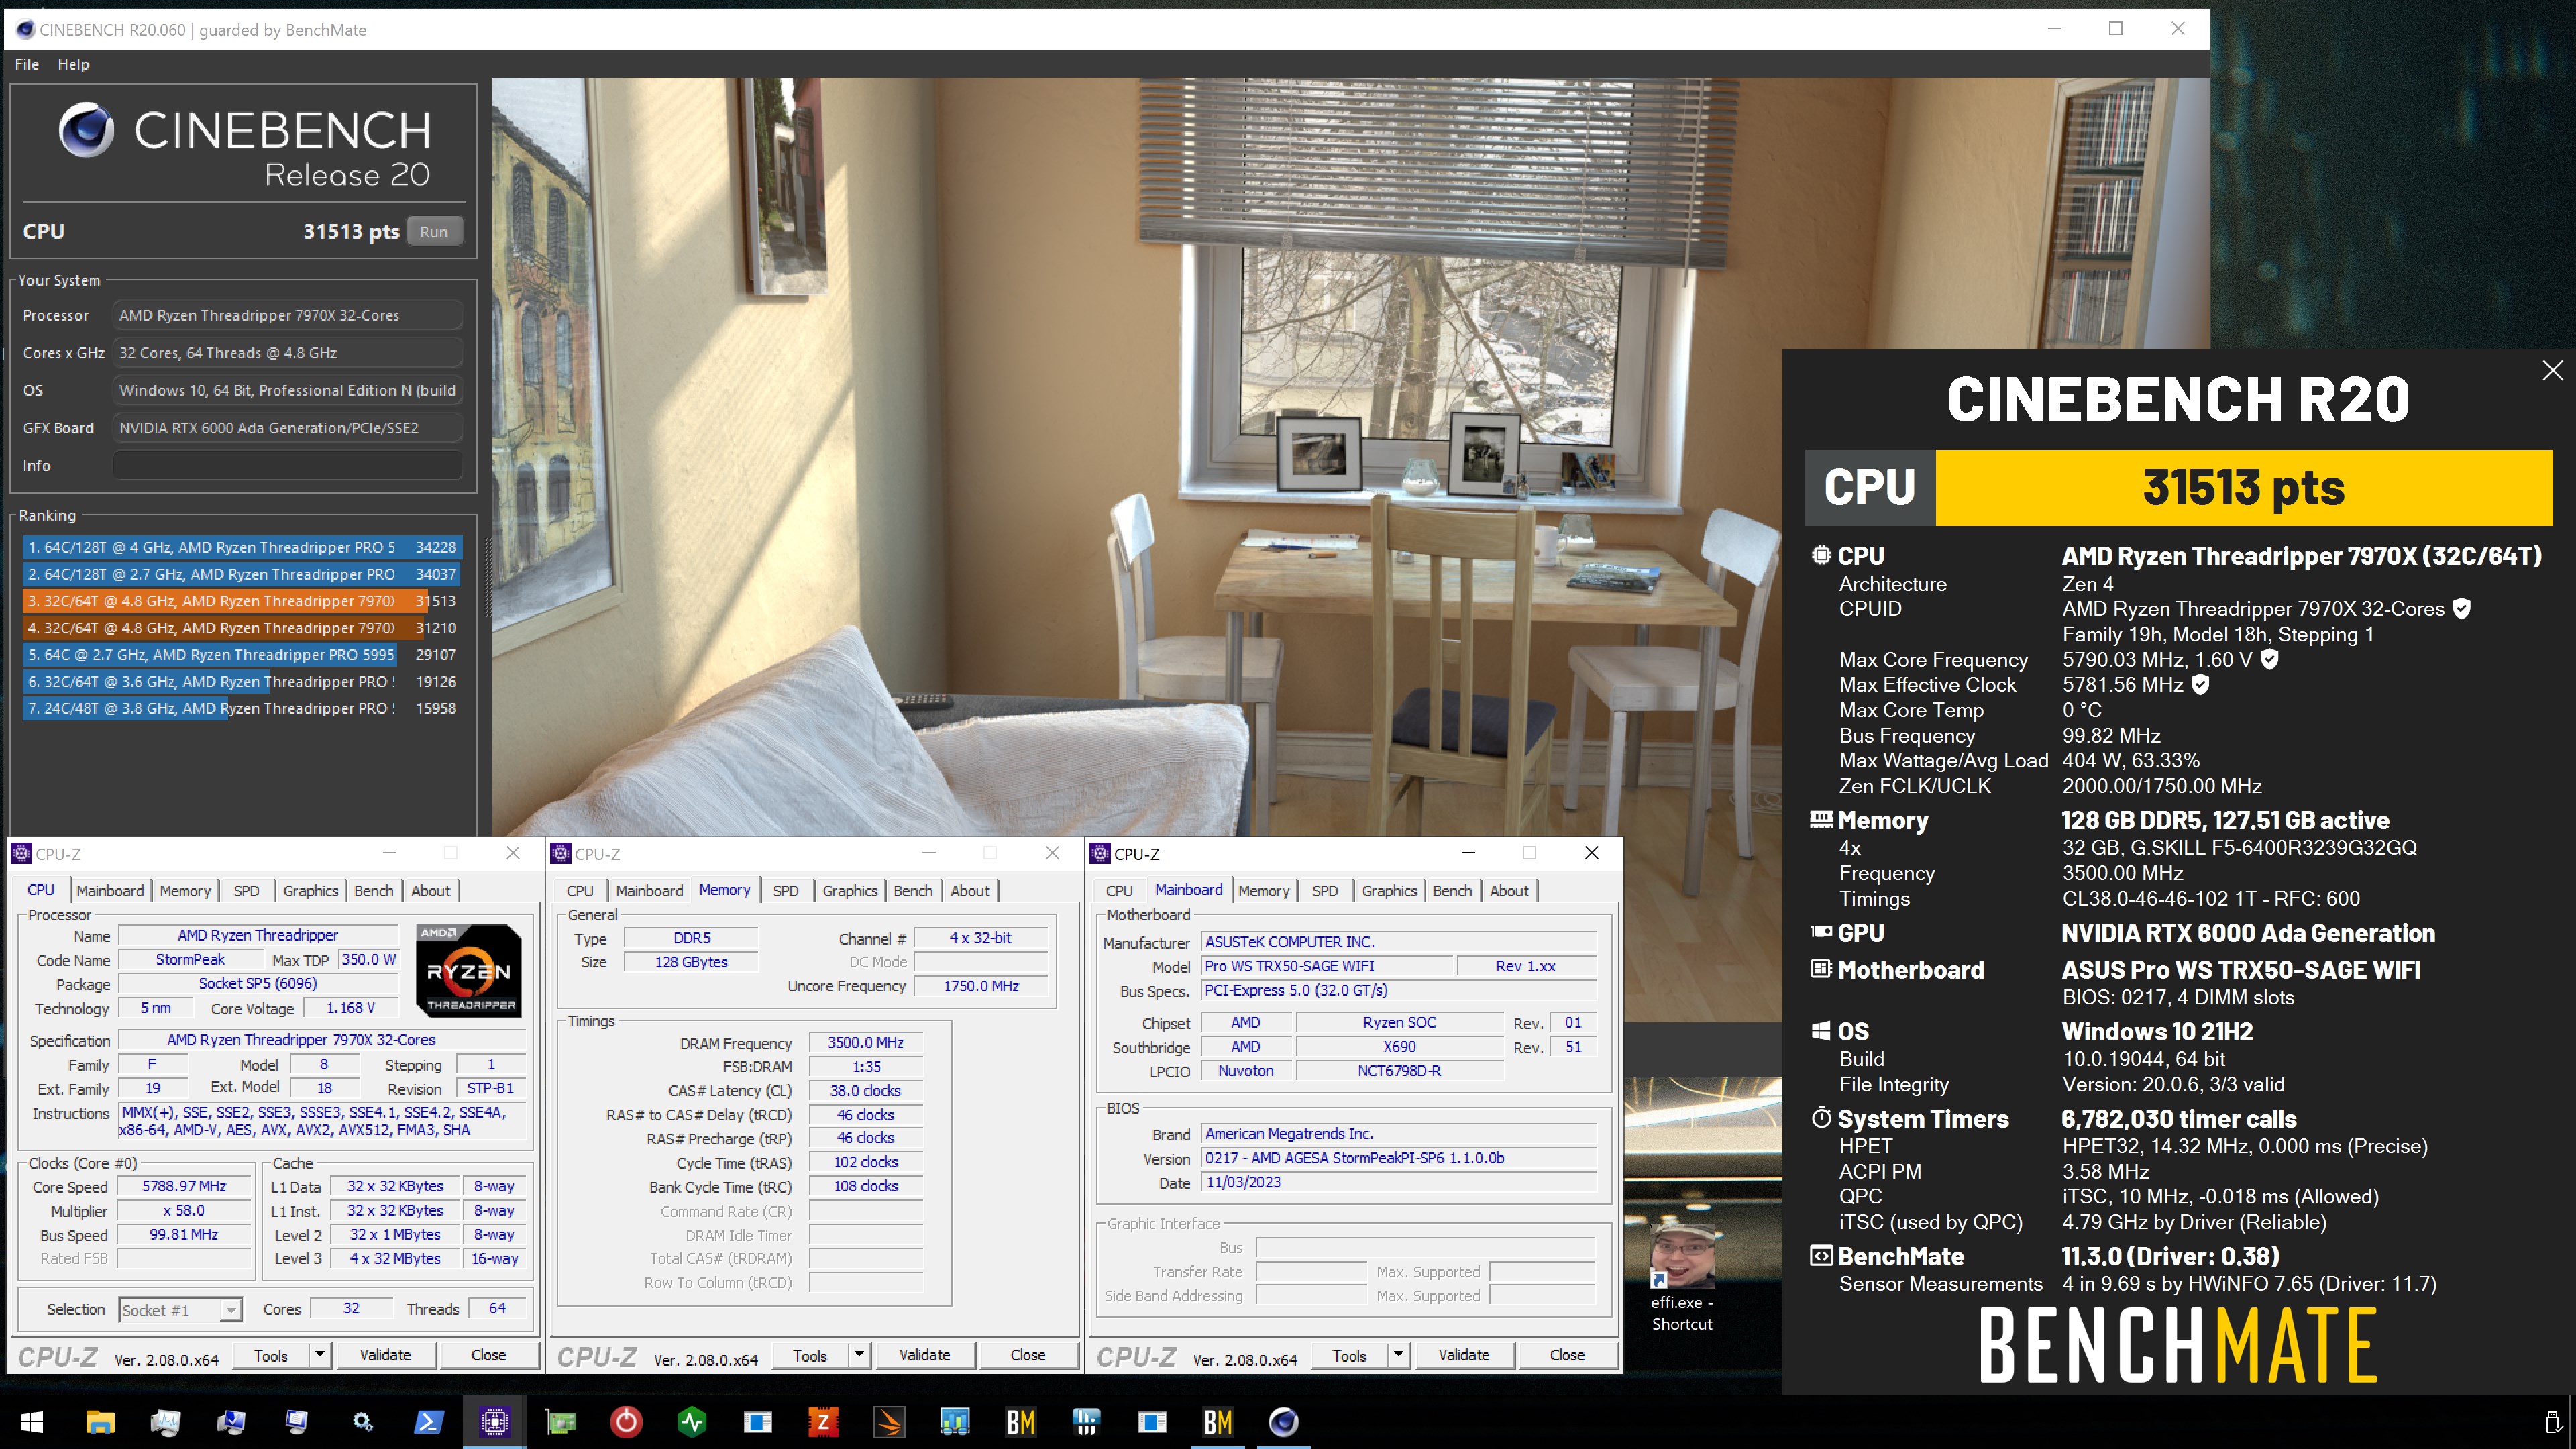Switch to CPU-Z via the purple chip taskbar icon
Screen dimensions: 2576x1449
tap(494, 1421)
